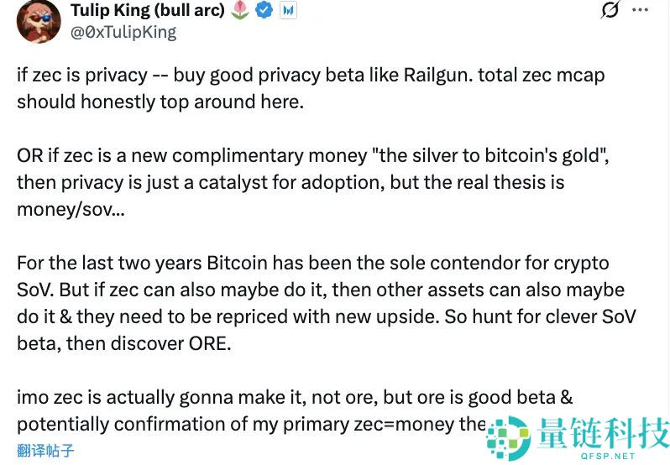The image size is (670, 465).
Task: Click the paragraph starting "imo zec is actually"
Action: click(252, 410)
